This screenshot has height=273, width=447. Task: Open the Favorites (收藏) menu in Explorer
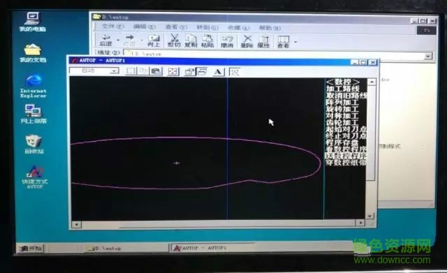pyautogui.click(x=239, y=28)
